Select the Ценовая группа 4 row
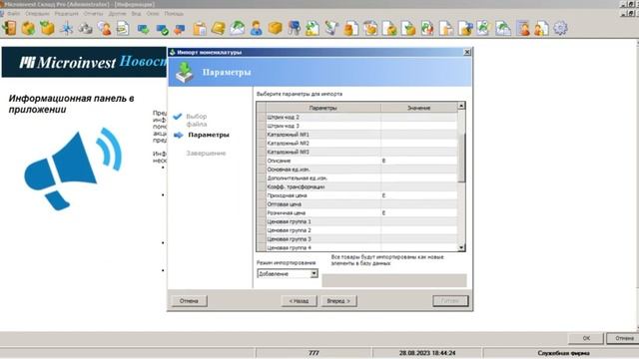Image resolution: width=639 pixels, height=359 pixels. (361, 247)
